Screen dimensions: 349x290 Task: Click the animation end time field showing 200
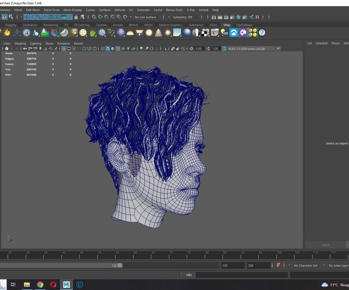coord(258,266)
